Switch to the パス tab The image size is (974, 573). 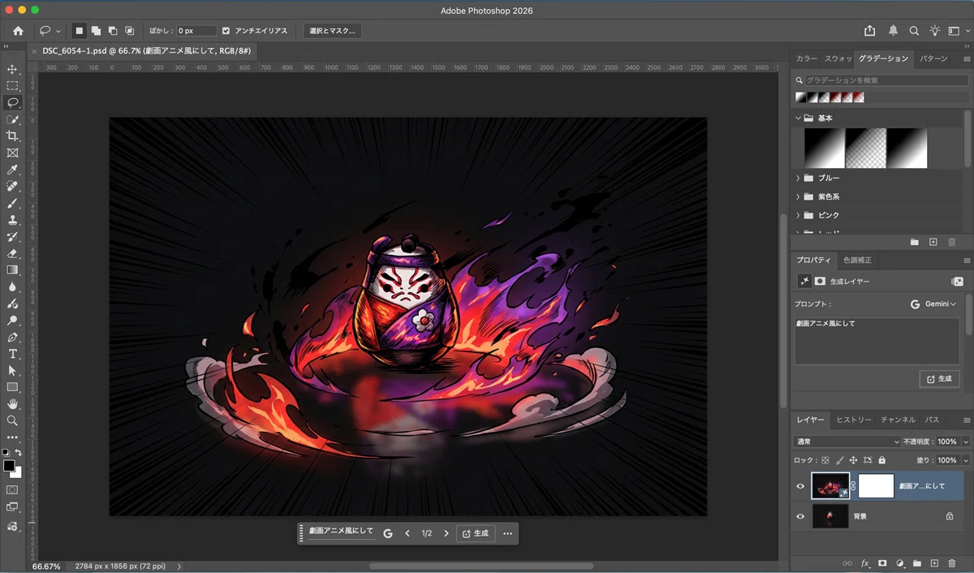(x=933, y=420)
